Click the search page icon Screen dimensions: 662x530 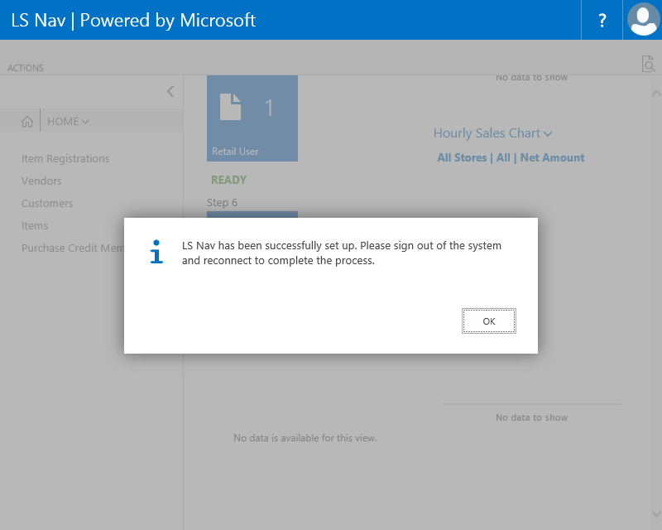click(648, 64)
